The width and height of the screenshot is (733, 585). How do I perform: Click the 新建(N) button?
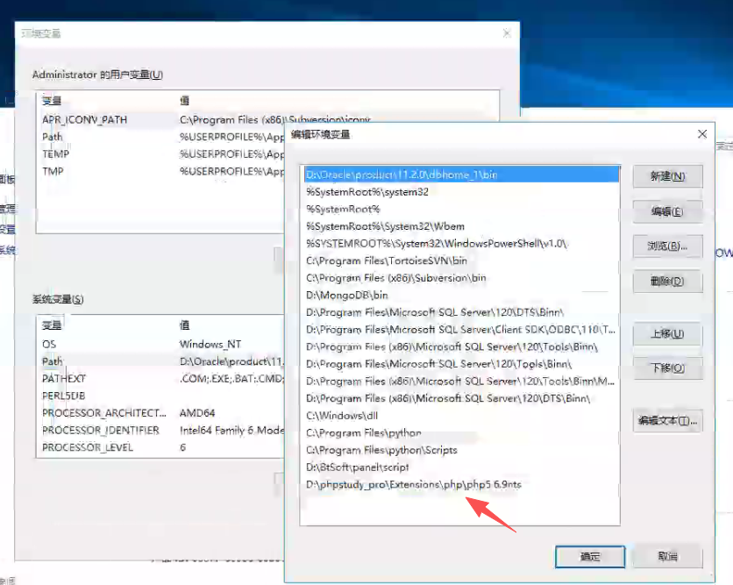667,176
